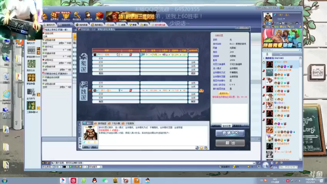This screenshot has height=184, width=327.
Task: Switch to the free battle tab
Action: [65, 25]
